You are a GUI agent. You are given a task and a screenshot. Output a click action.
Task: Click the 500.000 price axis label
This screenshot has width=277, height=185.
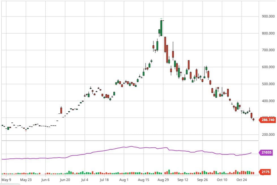[x=268, y=84]
